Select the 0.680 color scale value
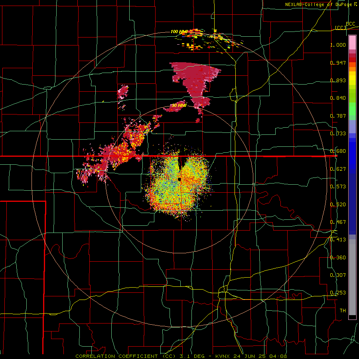 pyautogui.click(x=338, y=151)
